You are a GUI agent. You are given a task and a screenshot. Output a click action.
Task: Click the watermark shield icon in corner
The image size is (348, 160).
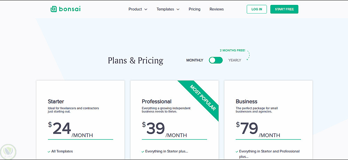7,152
